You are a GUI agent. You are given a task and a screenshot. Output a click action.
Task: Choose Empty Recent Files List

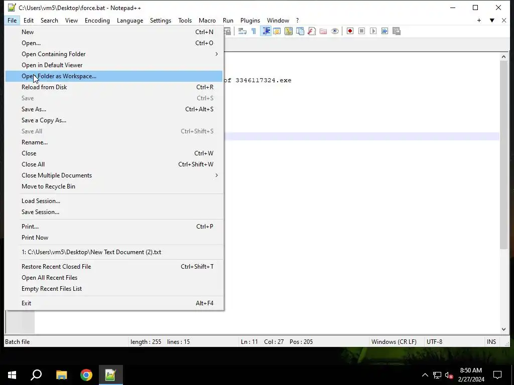tap(114, 289)
